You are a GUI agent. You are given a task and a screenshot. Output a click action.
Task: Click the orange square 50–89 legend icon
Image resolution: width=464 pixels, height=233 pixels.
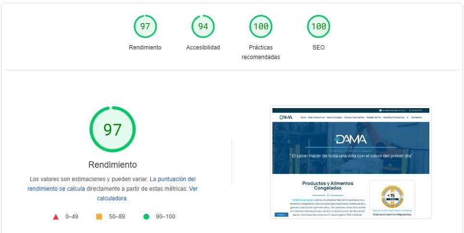coord(99,217)
